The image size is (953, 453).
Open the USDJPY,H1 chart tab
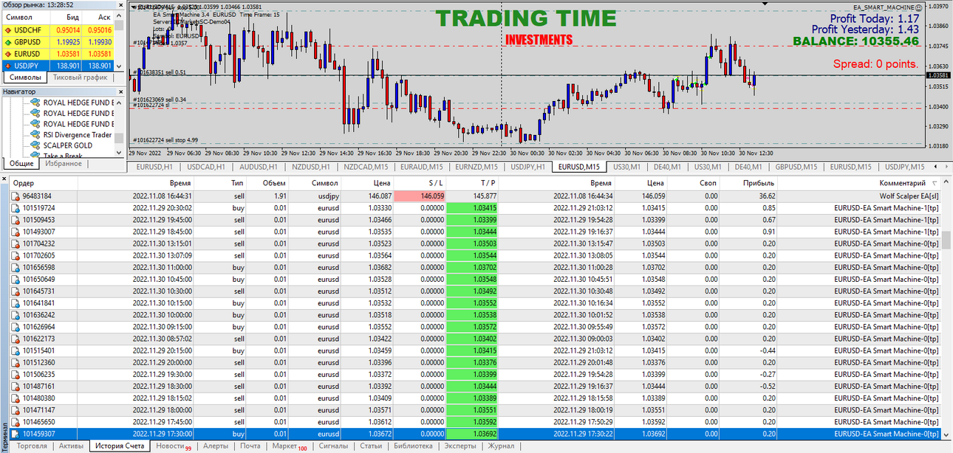pyautogui.click(x=528, y=167)
